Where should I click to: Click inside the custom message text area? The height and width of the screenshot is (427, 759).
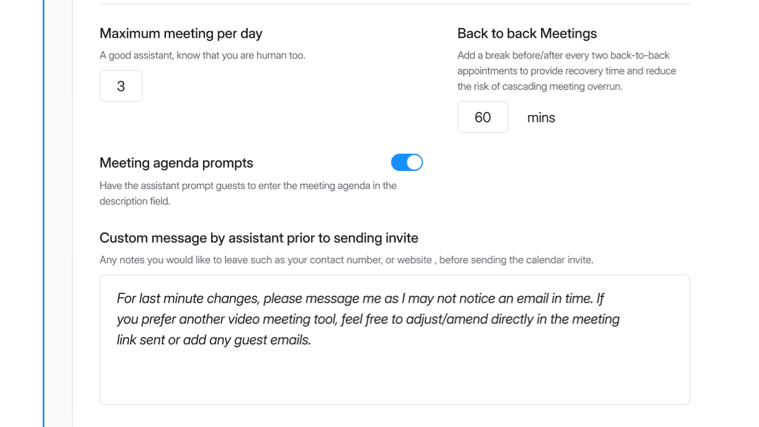click(394, 339)
